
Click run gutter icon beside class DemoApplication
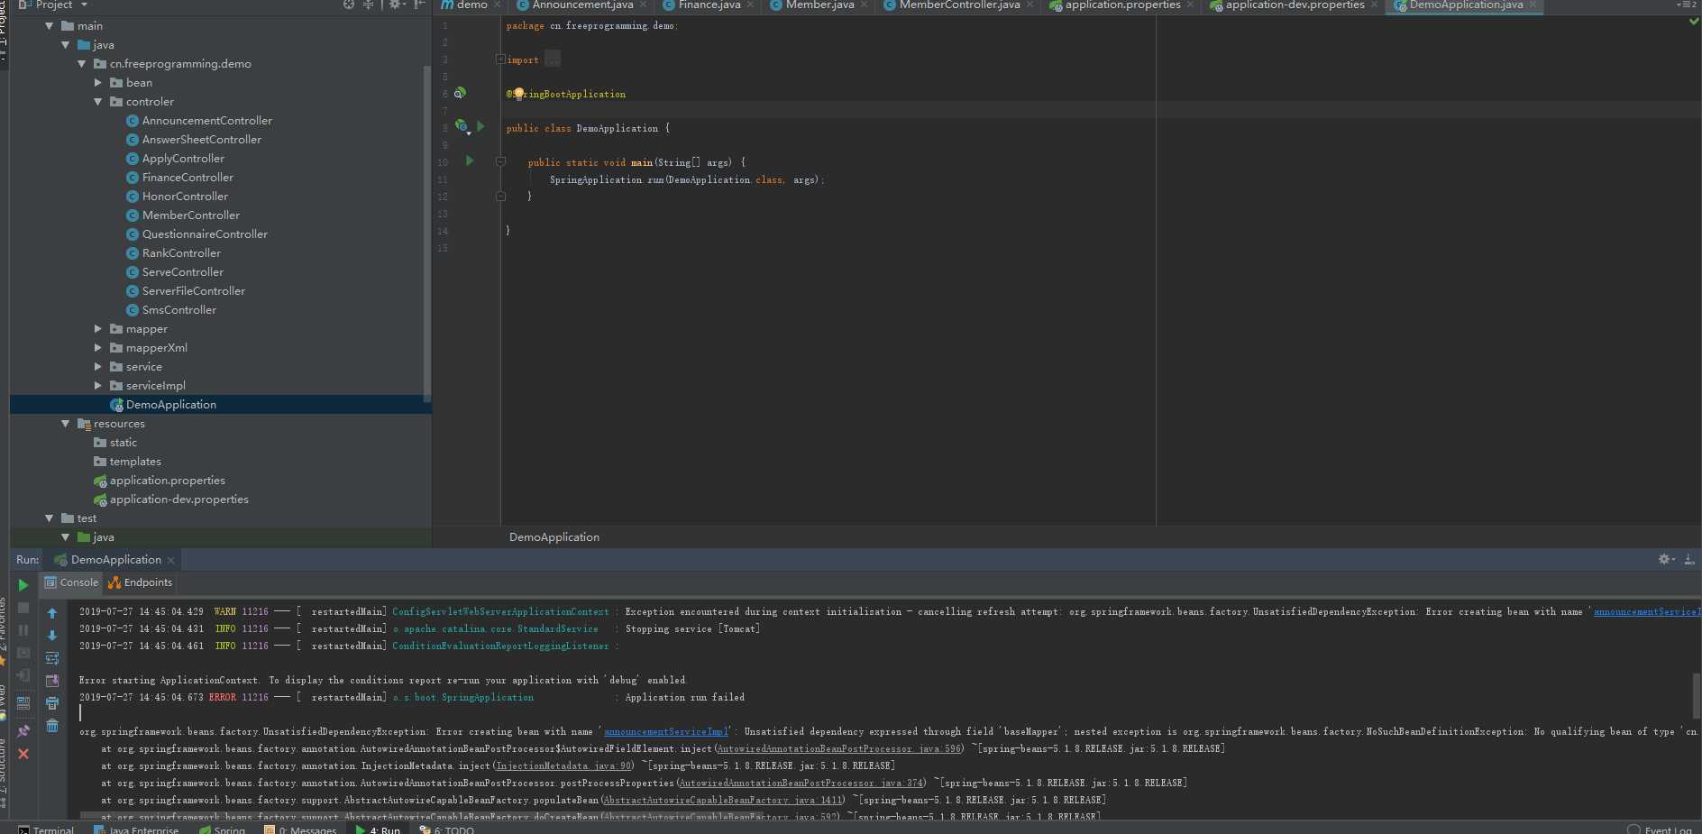point(480,127)
